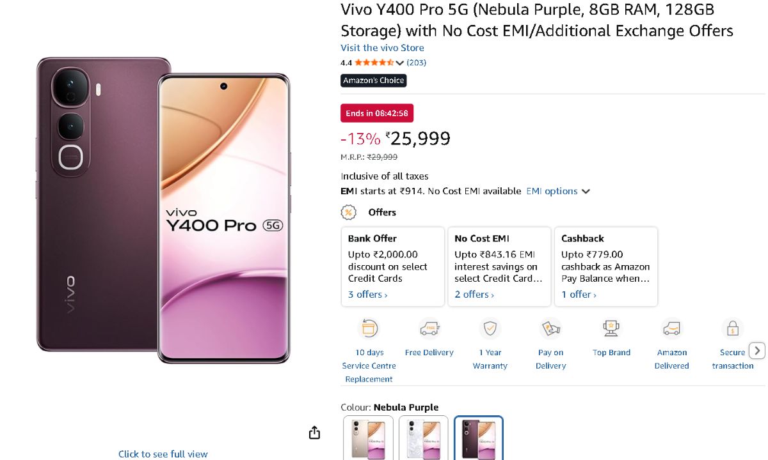
Task: Click the right arrow to see more perks
Action: 757,350
